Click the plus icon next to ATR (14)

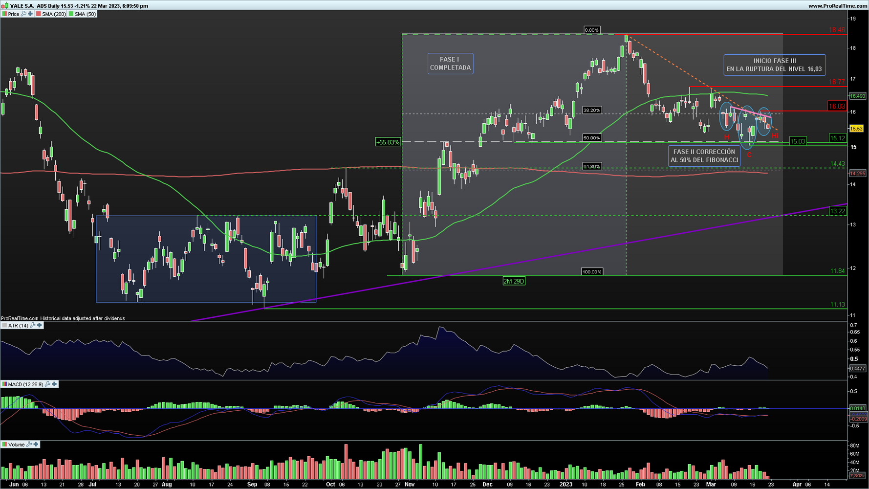40,325
